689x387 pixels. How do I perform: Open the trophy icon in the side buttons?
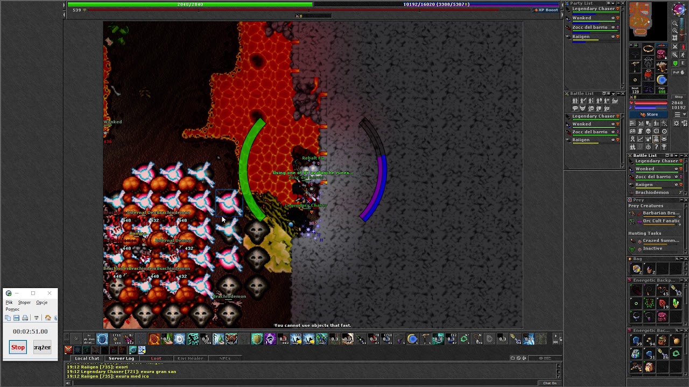click(x=664, y=147)
